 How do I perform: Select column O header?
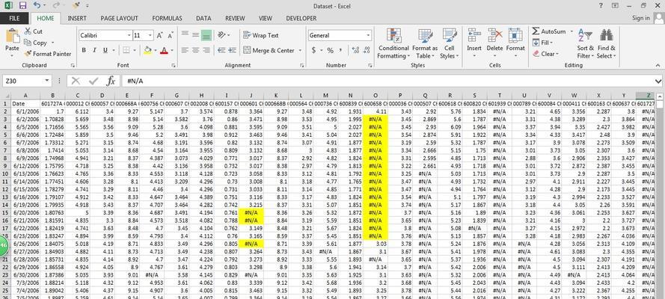tap(375, 96)
